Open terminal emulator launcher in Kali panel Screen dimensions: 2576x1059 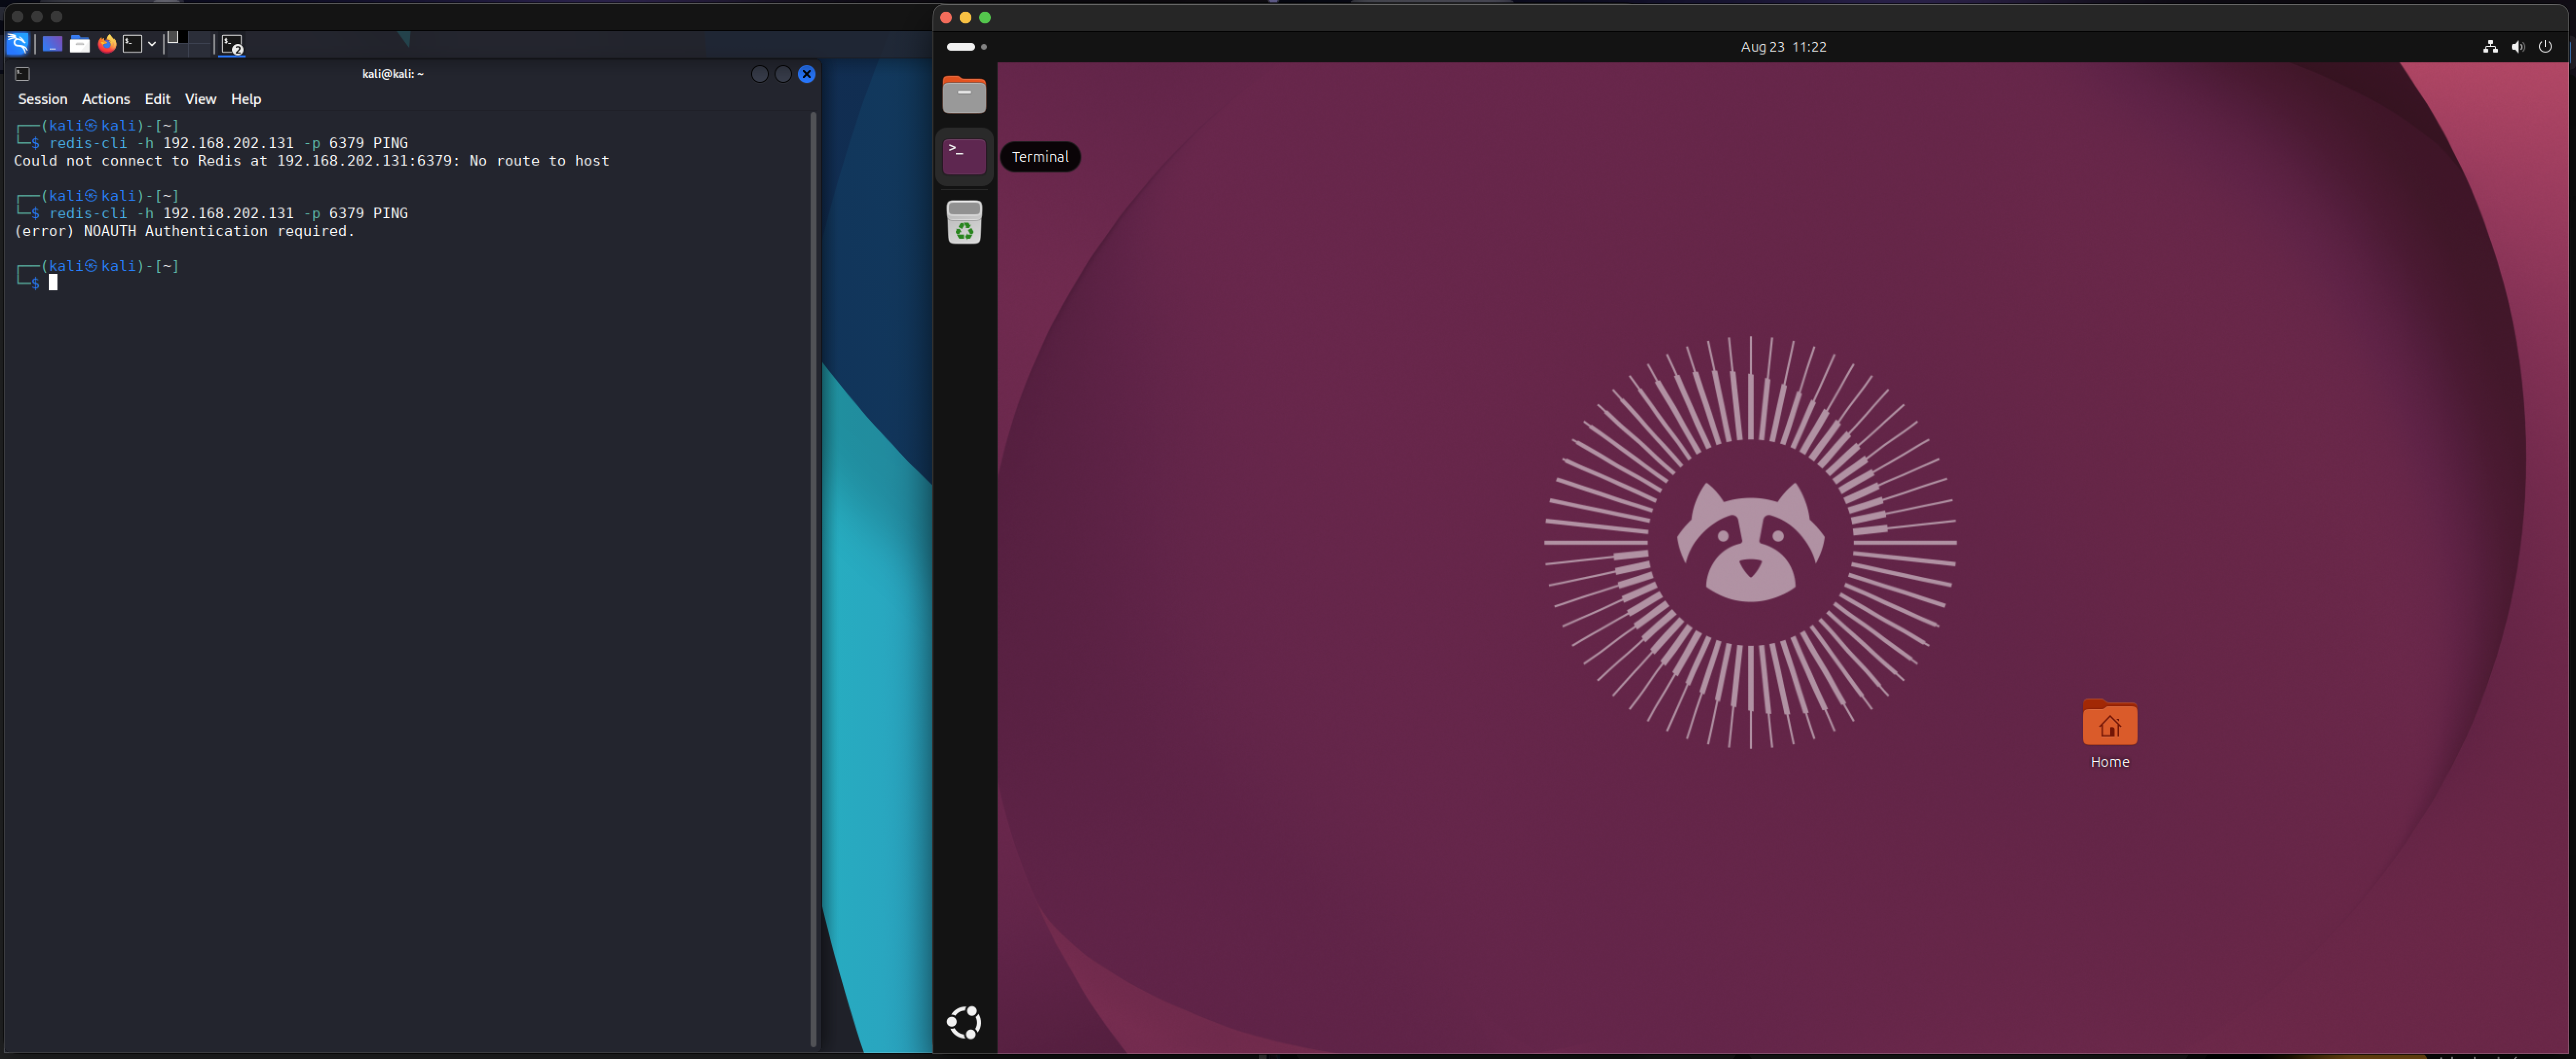pyautogui.click(x=132, y=44)
